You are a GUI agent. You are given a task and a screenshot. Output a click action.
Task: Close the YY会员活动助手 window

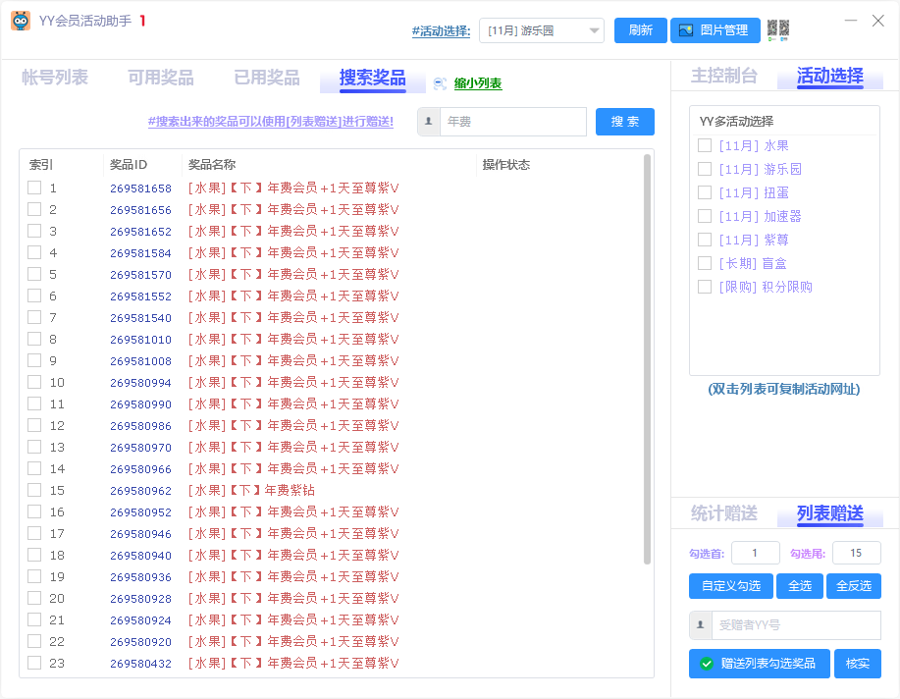pos(877,21)
